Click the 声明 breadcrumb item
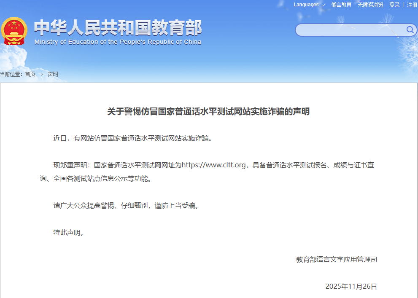The height and width of the screenshot is (298, 418). coord(53,74)
